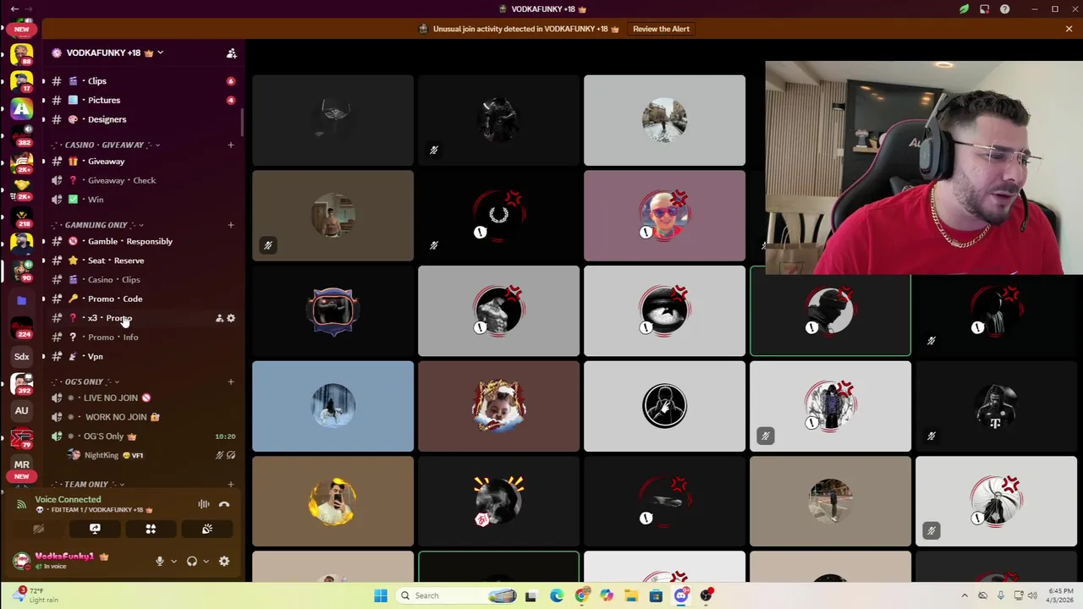Image resolution: width=1083 pixels, height=609 pixels.
Task: Open the noise suppression waveform icon
Action: [x=204, y=504]
